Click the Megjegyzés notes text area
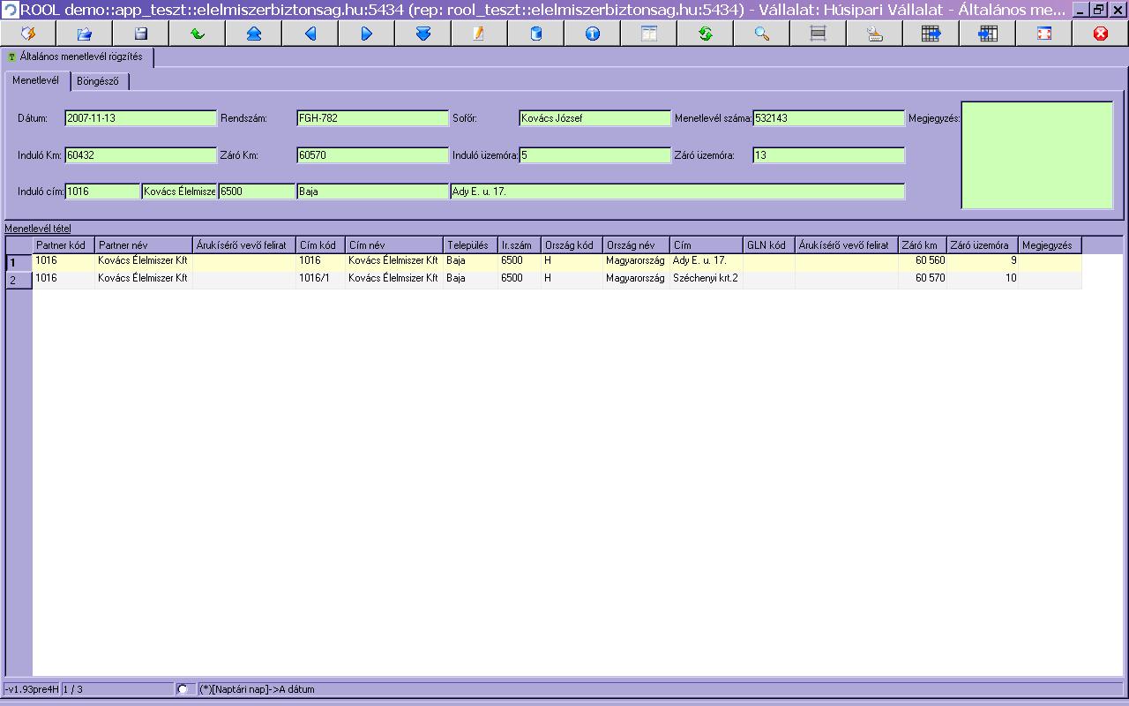This screenshot has height=706, width=1129. (1036, 155)
